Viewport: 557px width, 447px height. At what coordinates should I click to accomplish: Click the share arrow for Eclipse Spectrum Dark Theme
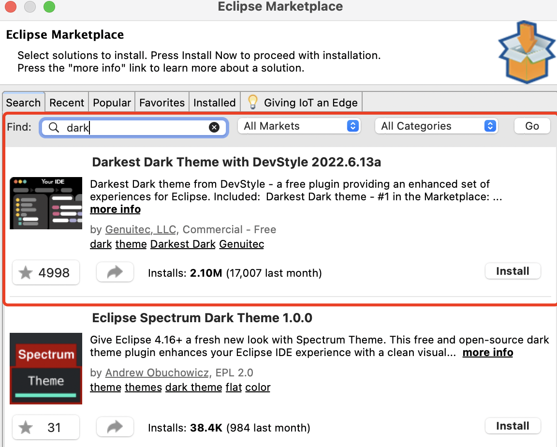(x=115, y=427)
